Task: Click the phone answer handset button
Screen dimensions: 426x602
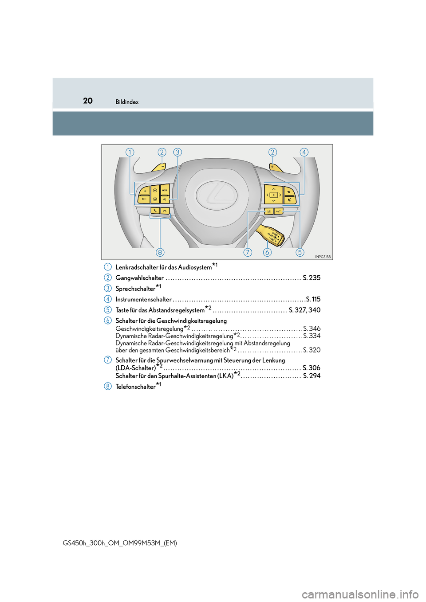Action: pyautogui.click(x=155, y=211)
